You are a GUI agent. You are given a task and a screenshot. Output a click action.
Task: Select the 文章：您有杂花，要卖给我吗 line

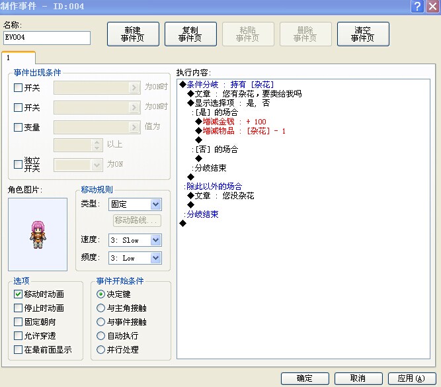pyautogui.click(x=245, y=94)
